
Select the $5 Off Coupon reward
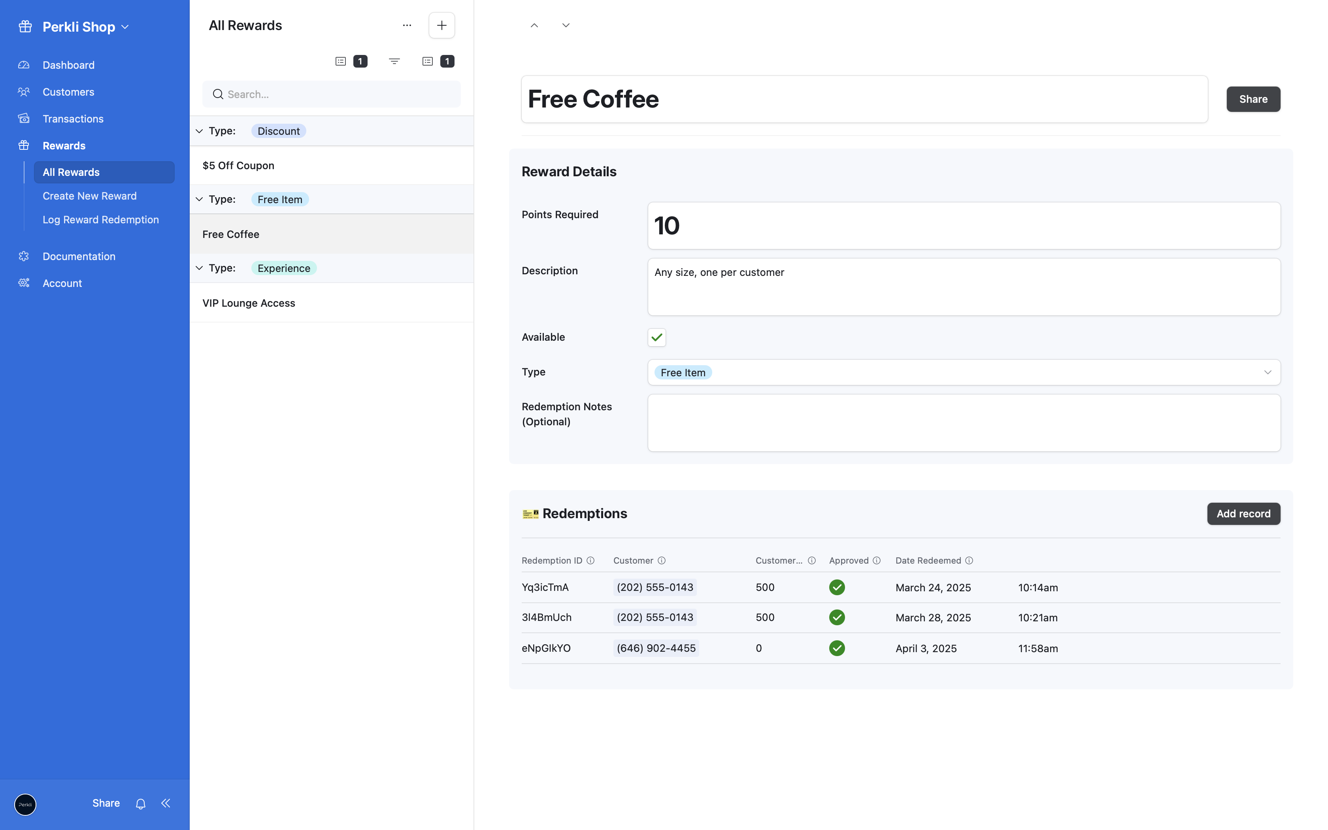point(332,165)
